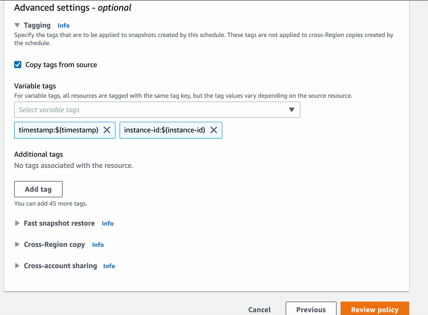Click inside the Select variable tags field

pos(157,110)
